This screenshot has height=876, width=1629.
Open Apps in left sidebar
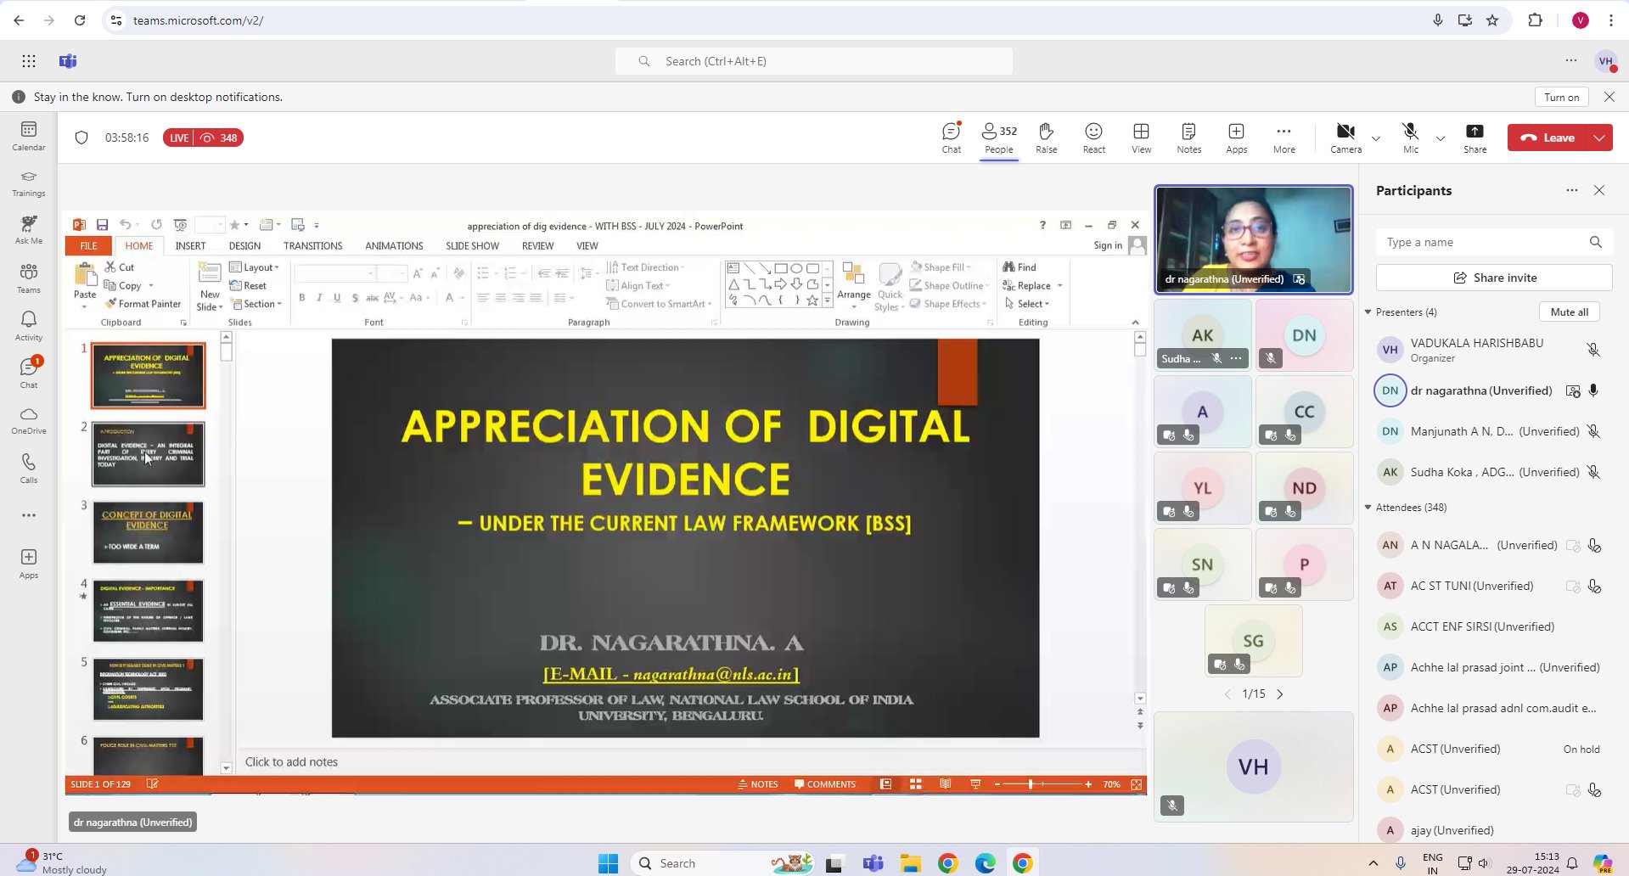29,564
